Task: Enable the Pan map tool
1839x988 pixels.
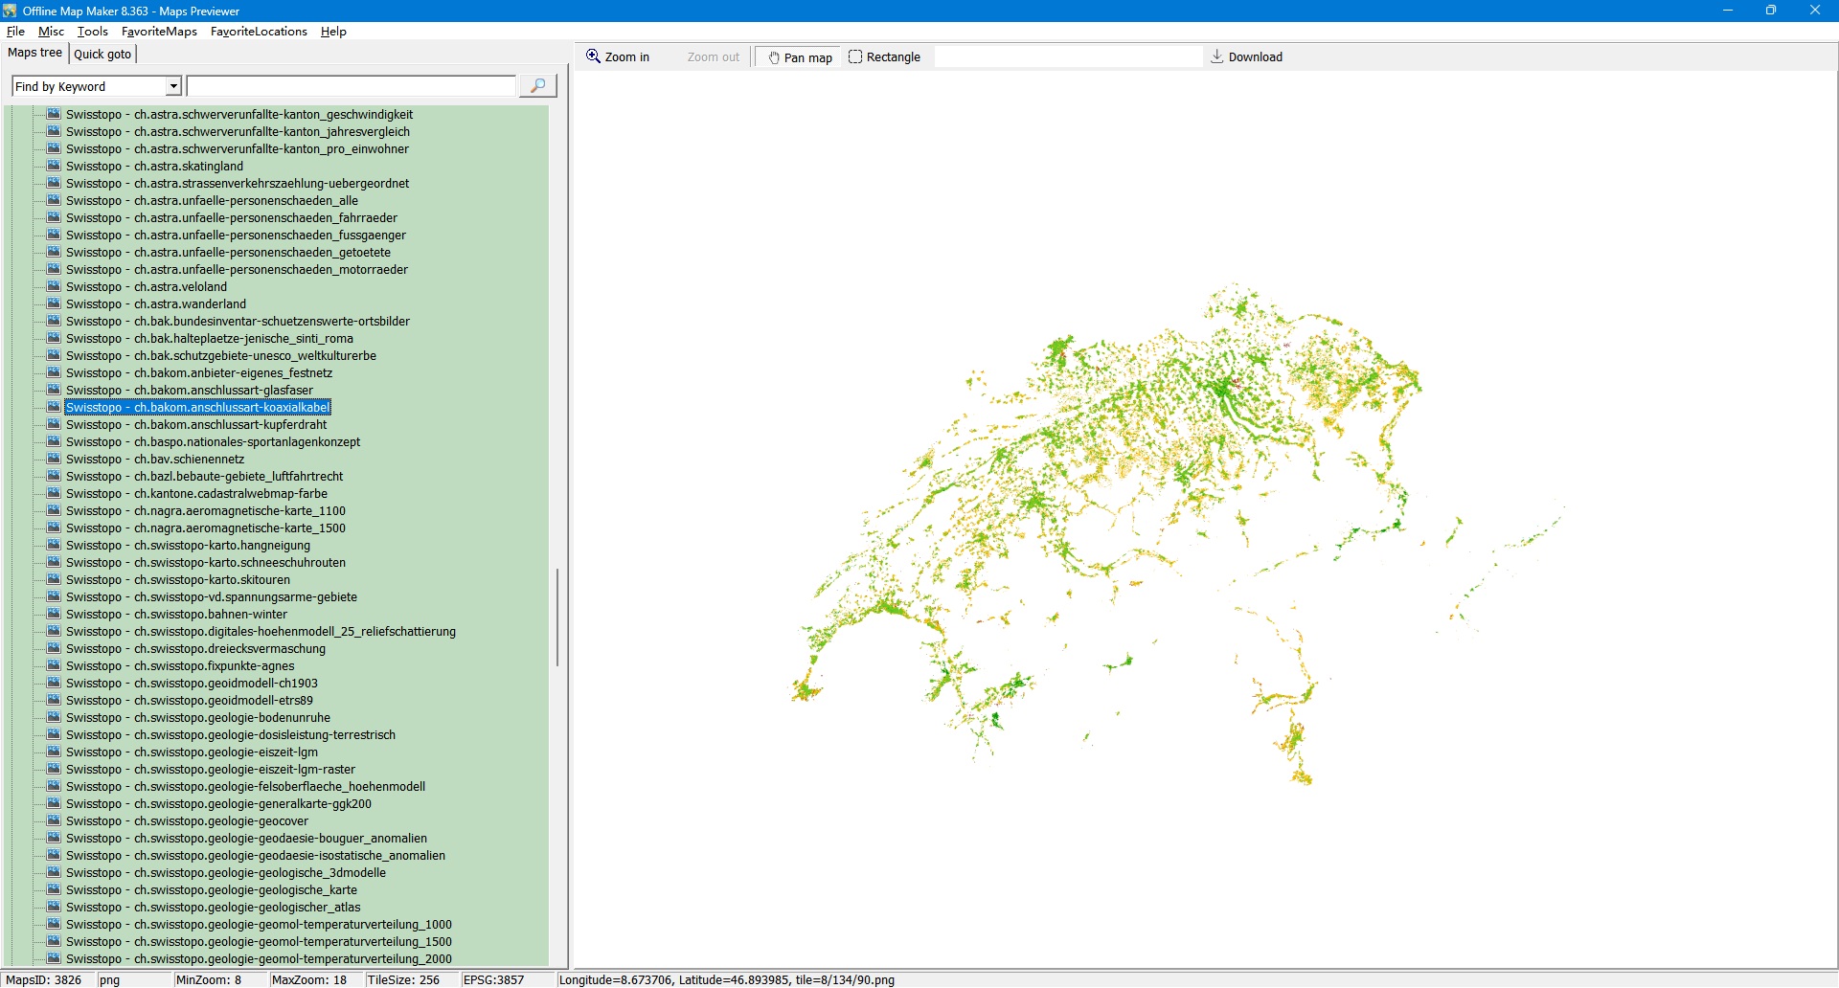Action: point(799,57)
